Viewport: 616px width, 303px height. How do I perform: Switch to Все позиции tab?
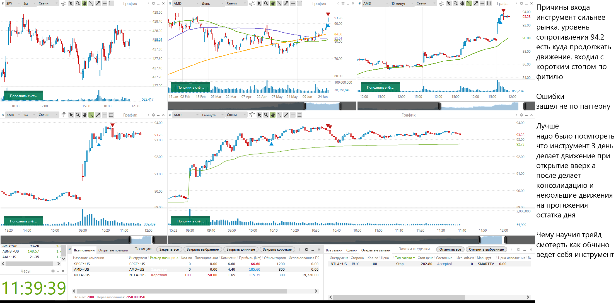84,250
